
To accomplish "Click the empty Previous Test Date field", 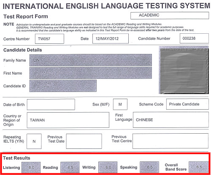I will pos(84,141).
